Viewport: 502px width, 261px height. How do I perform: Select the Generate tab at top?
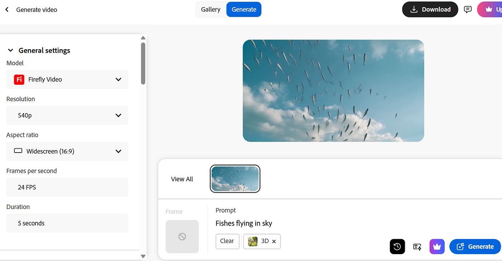pos(244,10)
